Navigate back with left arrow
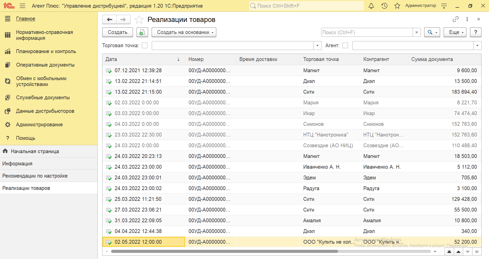This screenshot has height=259, width=489. click(x=110, y=20)
